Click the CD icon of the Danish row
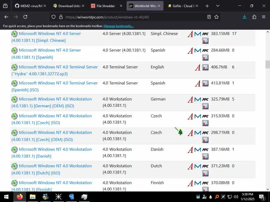This screenshot has height=202, width=270. click(x=14, y=149)
